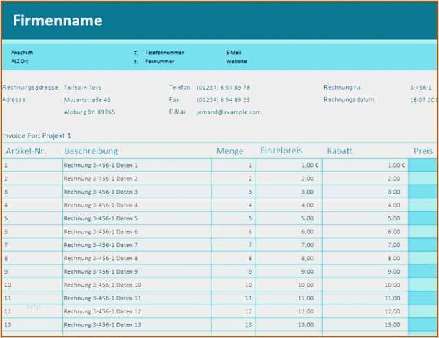Click the Alpburg BY, 89765 cell

point(90,112)
